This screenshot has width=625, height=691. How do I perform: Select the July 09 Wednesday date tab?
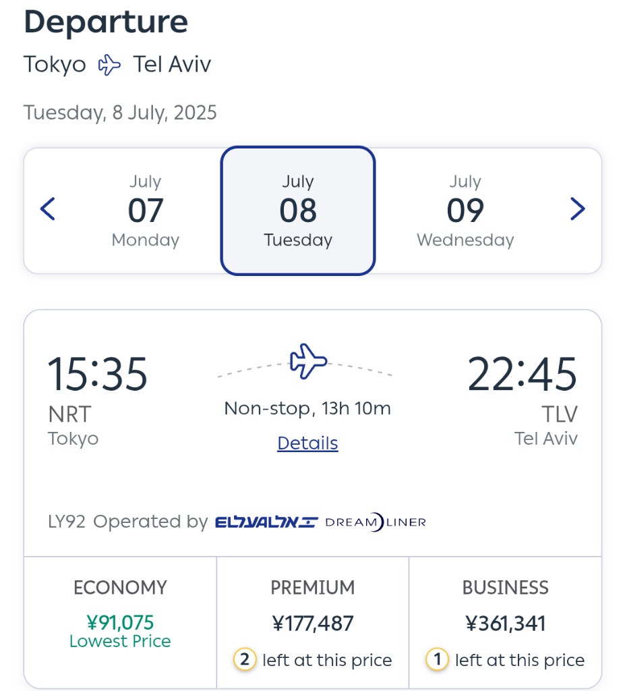pos(465,211)
